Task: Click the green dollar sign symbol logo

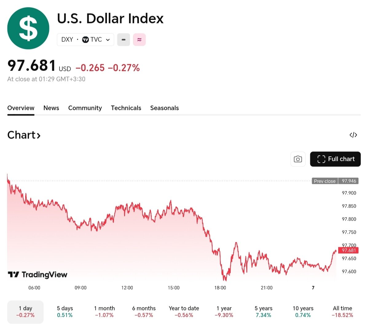Action: point(28,28)
